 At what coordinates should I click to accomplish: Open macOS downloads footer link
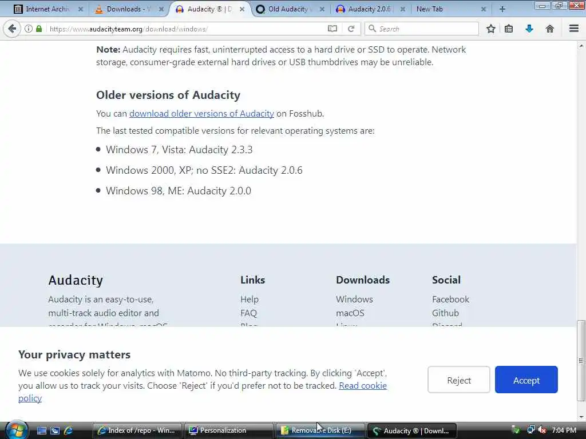tap(350, 313)
